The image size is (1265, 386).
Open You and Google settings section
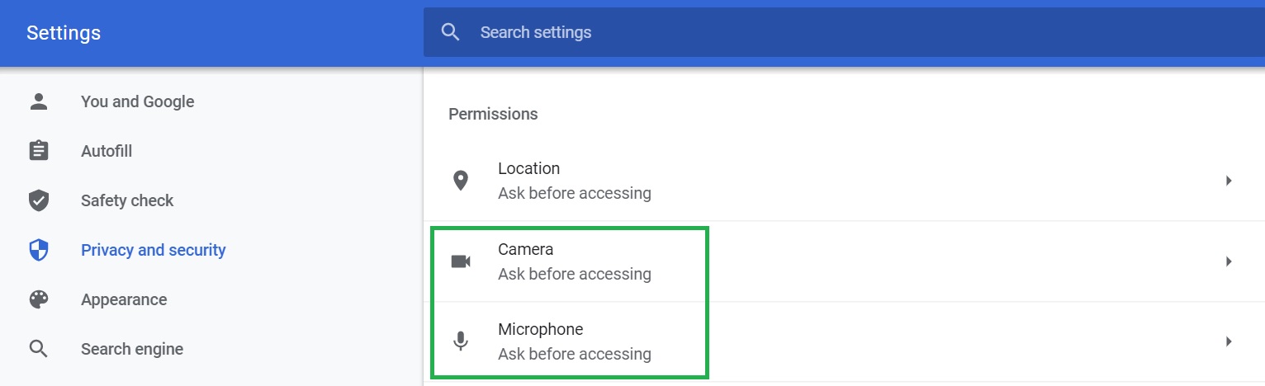click(137, 101)
